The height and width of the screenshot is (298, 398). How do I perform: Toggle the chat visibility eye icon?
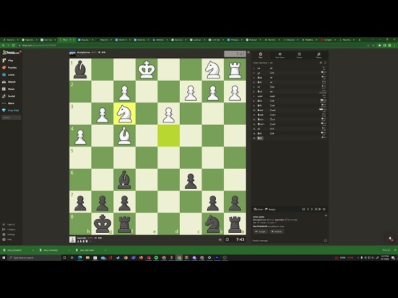tap(326, 215)
